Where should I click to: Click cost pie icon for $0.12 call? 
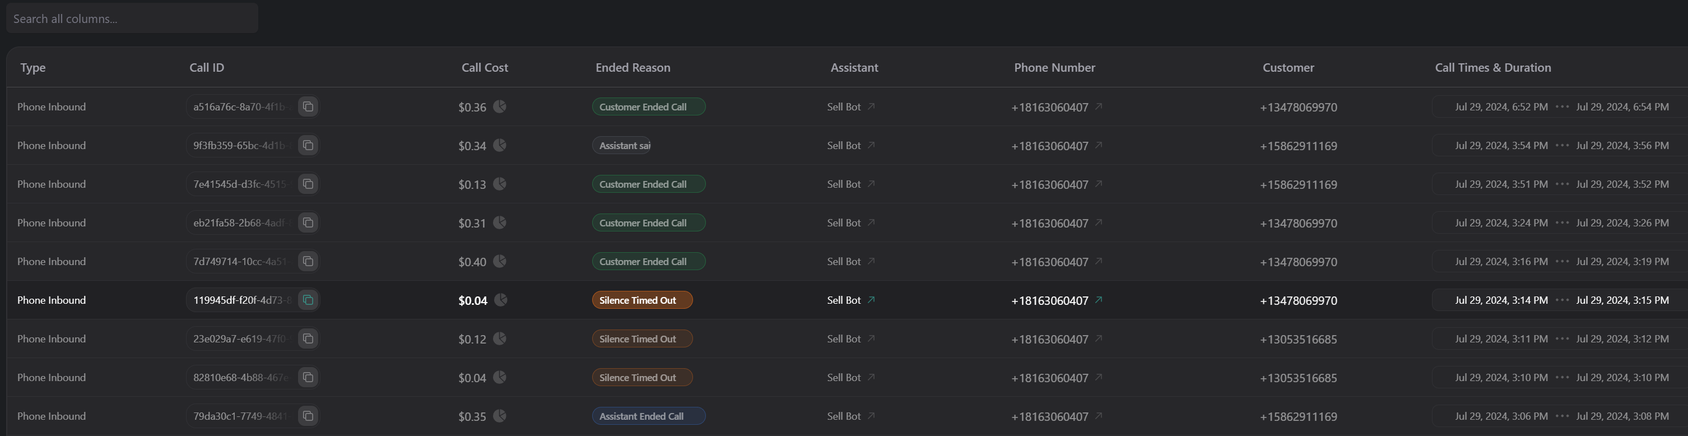[500, 338]
